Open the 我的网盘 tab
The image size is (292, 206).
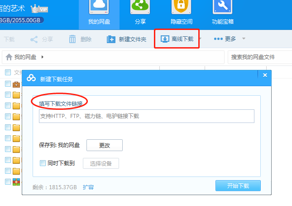tap(99, 15)
